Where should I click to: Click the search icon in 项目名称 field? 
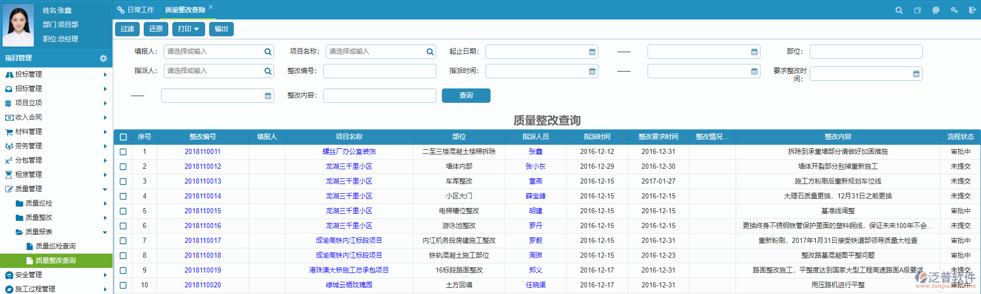click(x=430, y=52)
